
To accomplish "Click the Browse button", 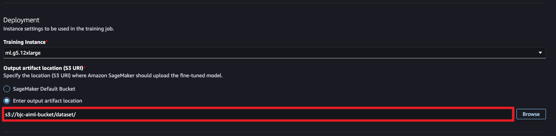I will pyautogui.click(x=531, y=114).
